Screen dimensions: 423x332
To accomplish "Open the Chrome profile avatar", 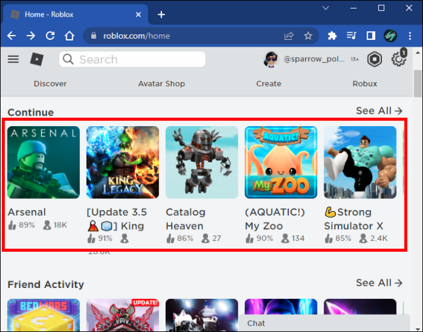I will tap(391, 36).
